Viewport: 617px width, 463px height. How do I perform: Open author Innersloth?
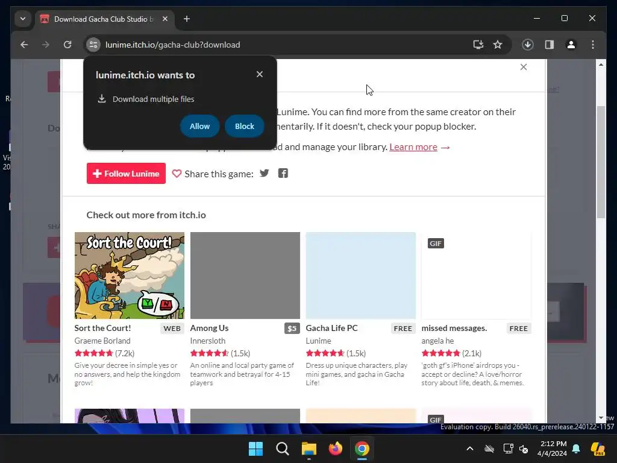click(207, 341)
